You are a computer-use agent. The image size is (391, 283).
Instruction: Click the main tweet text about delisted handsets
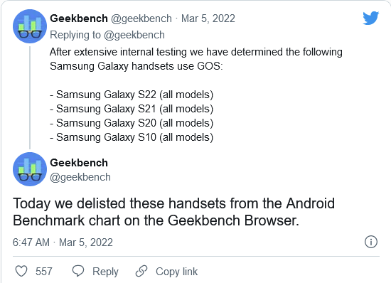click(173, 212)
